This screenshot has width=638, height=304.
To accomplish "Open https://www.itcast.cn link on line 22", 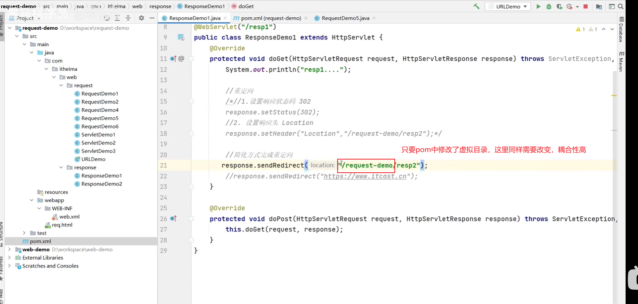I will pos(365,176).
